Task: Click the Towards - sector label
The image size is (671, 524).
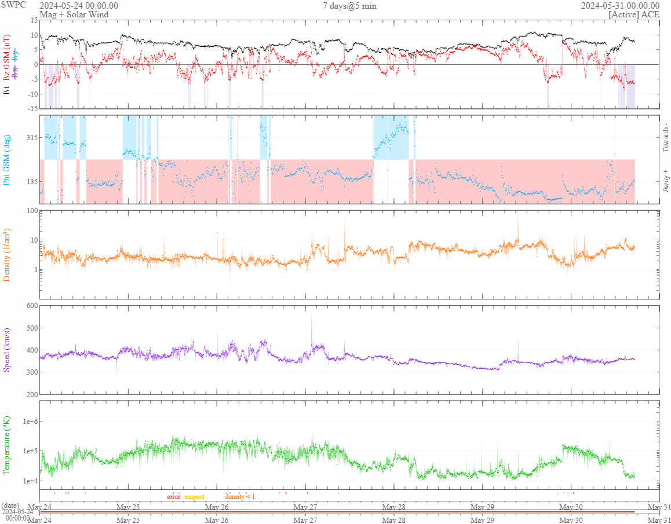Action: [665, 137]
